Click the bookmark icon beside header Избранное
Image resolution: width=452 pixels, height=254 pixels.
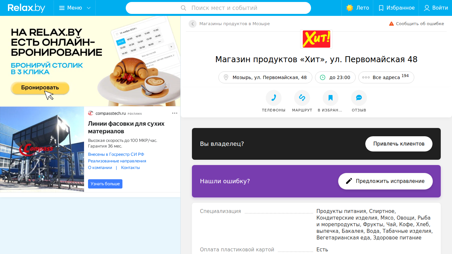381,8
